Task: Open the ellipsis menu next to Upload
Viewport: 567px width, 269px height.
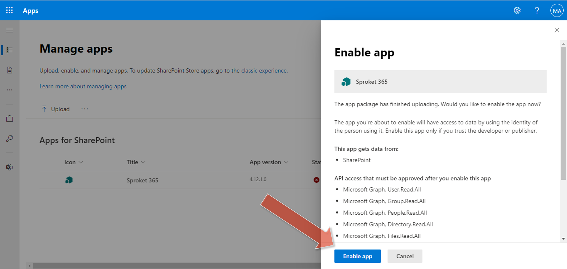Action: point(84,109)
